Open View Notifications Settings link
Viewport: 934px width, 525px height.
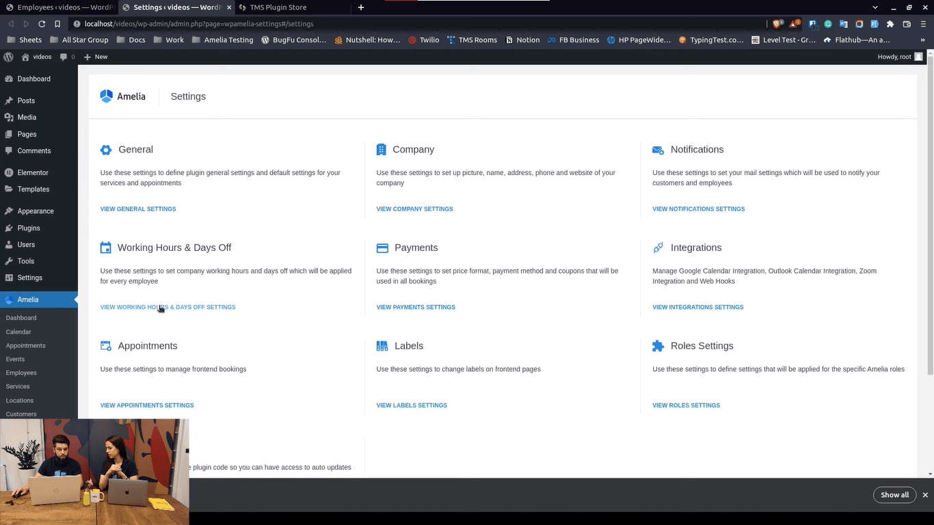pyautogui.click(x=698, y=209)
